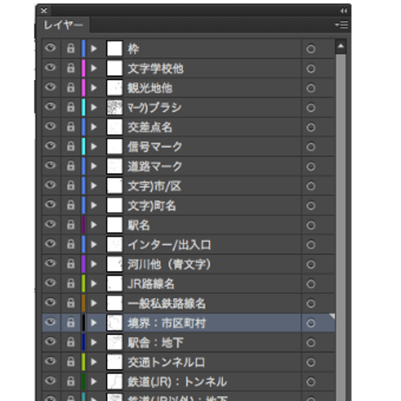This screenshot has width=401, height=401.
Task: Select the 駅舎：地下 layer name
Action: coord(156,343)
